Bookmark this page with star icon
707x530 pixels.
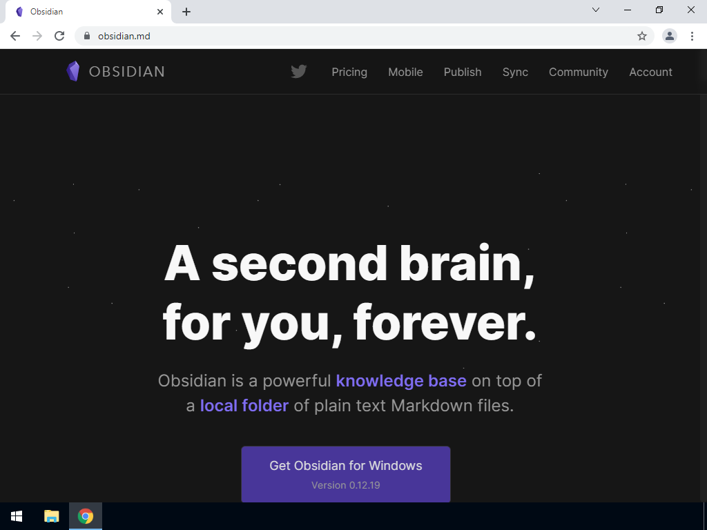[642, 36]
